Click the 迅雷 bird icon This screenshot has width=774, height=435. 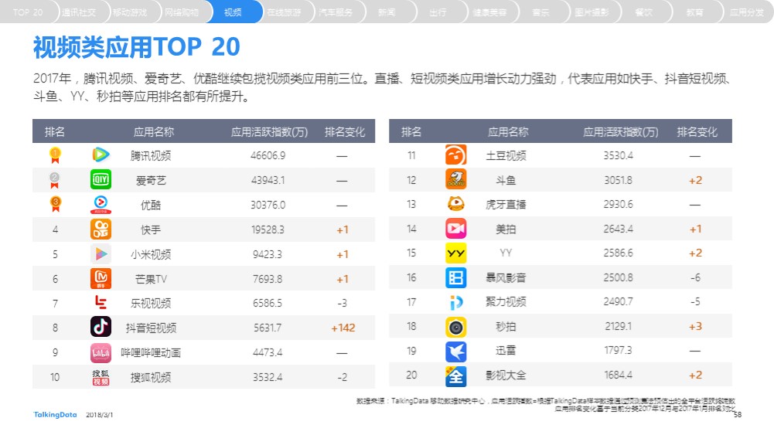[x=455, y=351]
